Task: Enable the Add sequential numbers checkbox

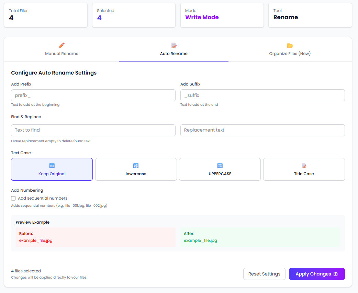Action: coord(13,198)
